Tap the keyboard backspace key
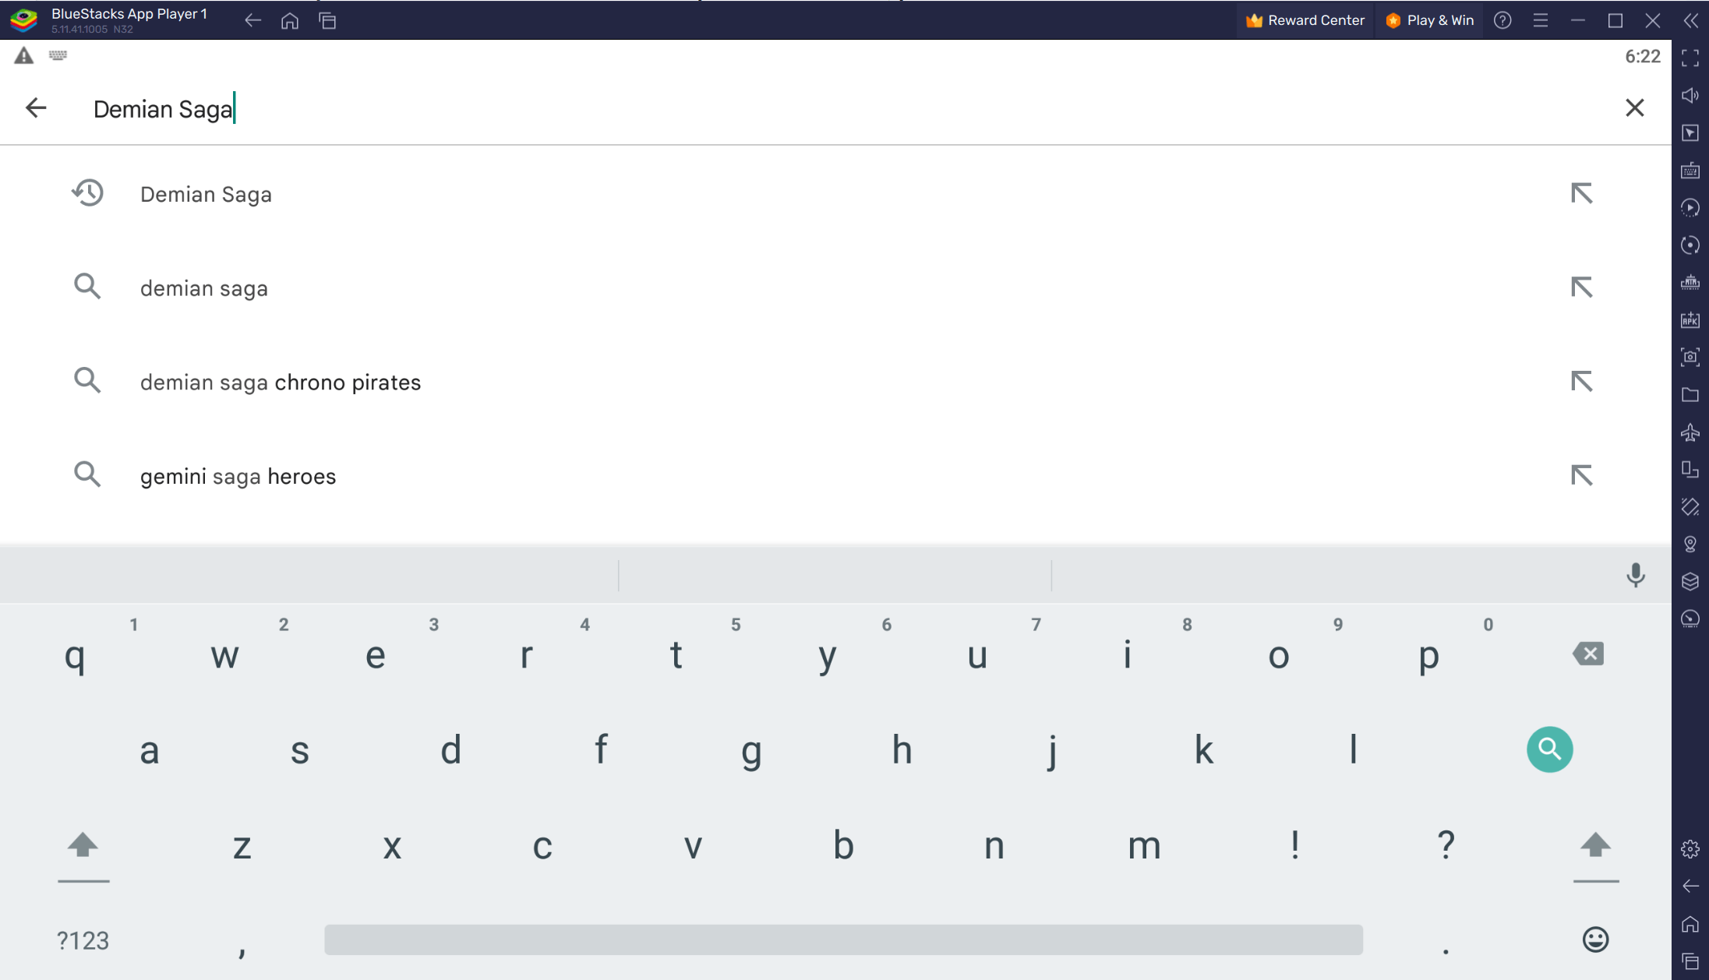 (x=1588, y=654)
